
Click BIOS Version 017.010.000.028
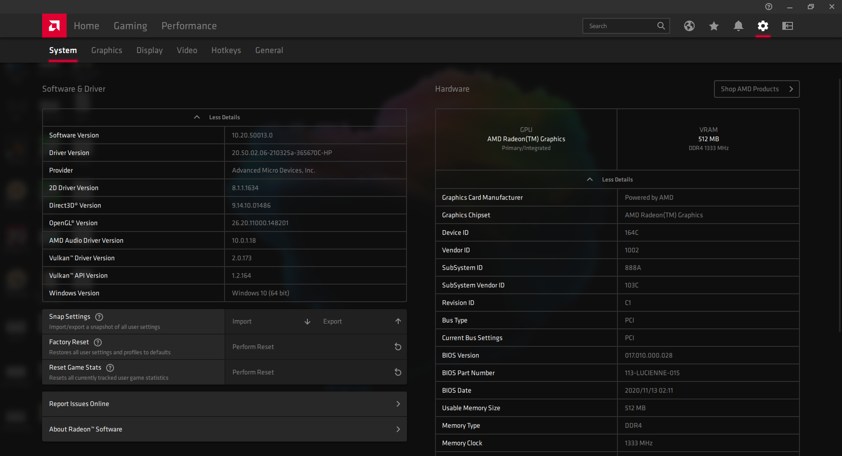(649, 356)
